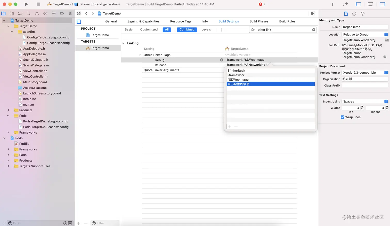
Task: Add an editor pane on the right
Action: 313,13
